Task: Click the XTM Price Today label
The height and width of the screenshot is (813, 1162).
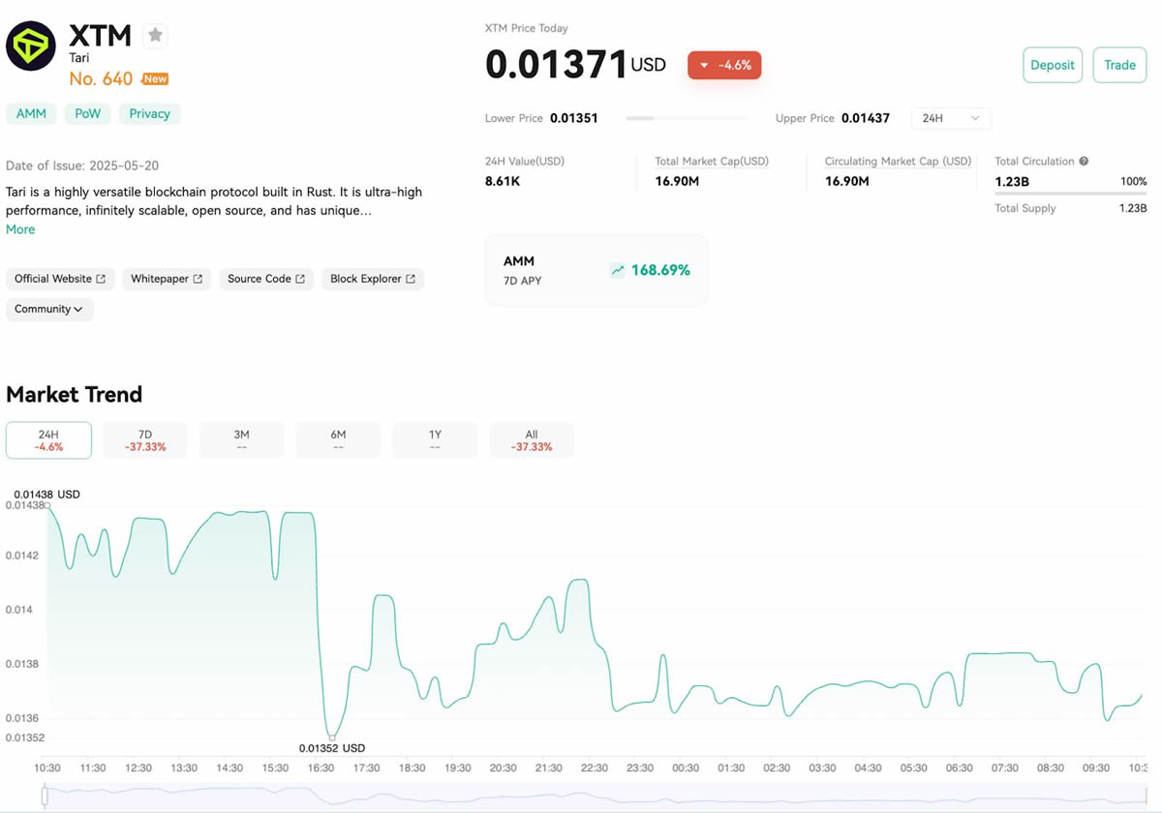Action: (527, 28)
